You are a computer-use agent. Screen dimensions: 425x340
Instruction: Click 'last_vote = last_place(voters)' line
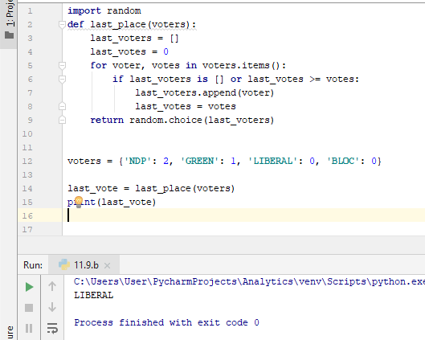(151, 188)
